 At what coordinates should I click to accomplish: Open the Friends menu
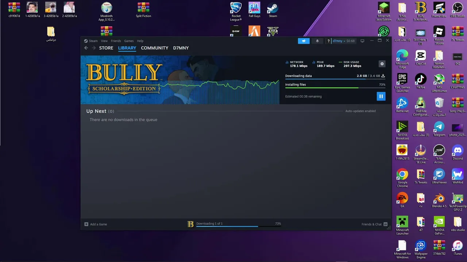coord(116,41)
